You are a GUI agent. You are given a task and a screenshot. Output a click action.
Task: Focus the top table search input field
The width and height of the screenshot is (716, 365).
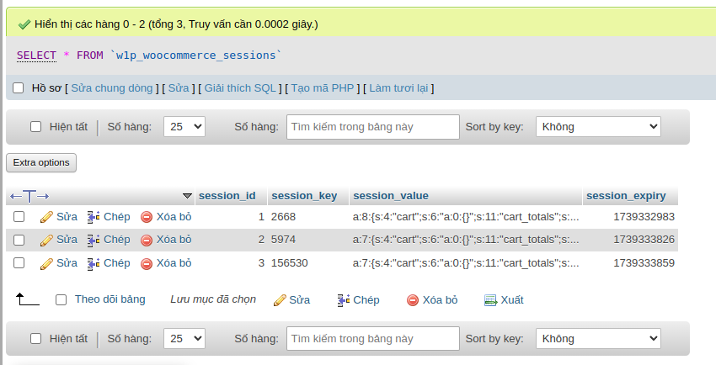tap(373, 127)
